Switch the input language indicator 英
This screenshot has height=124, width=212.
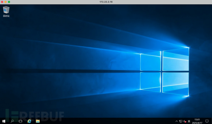point(189,121)
